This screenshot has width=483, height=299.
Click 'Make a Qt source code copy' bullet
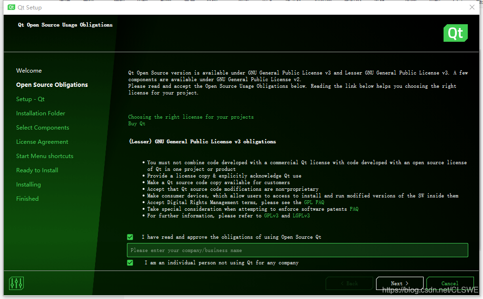[218, 182]
